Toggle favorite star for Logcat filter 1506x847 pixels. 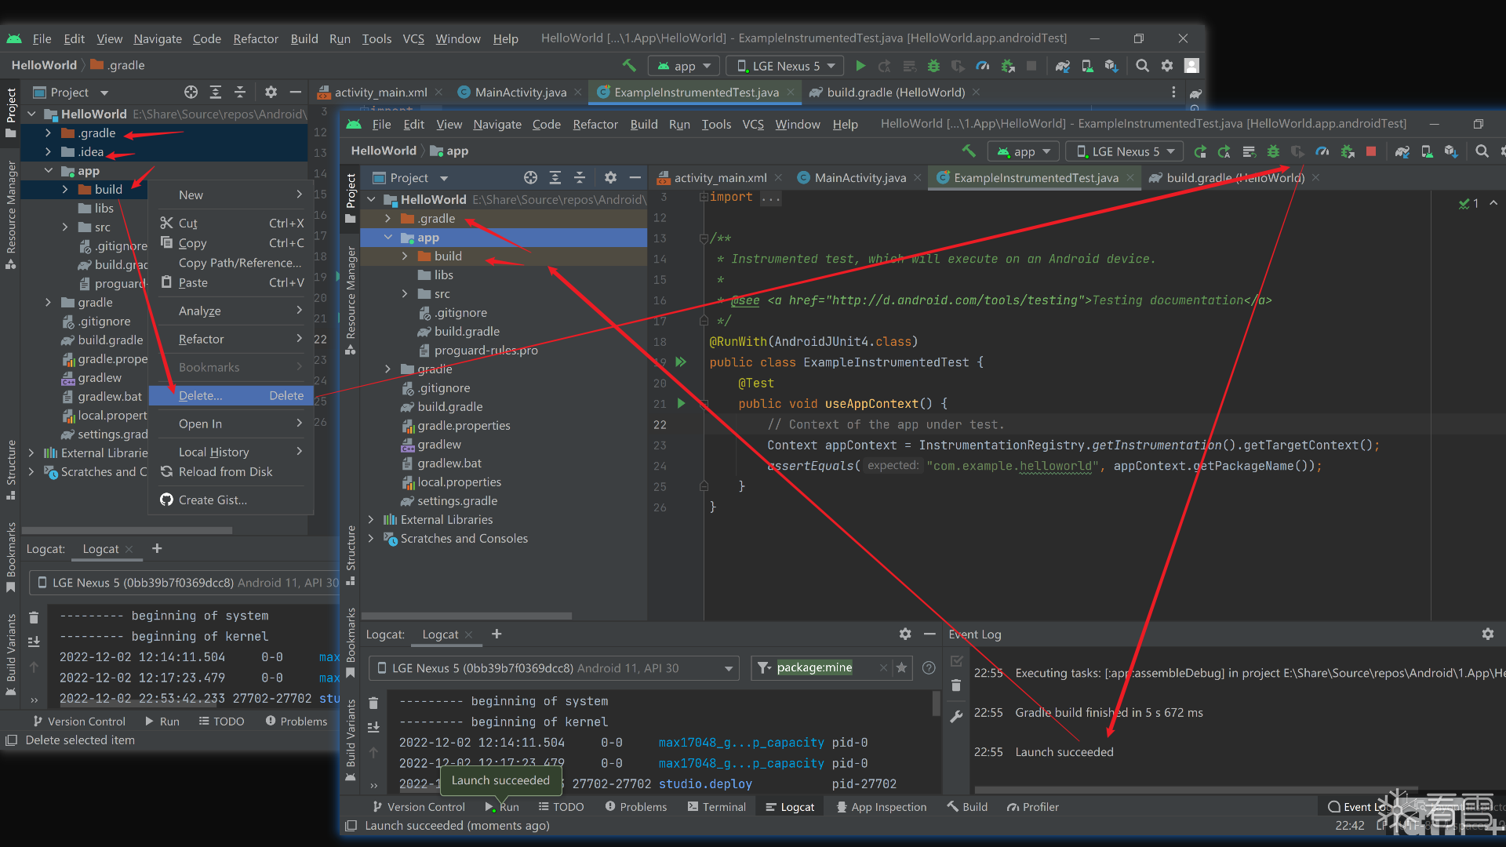coord(901,667)
